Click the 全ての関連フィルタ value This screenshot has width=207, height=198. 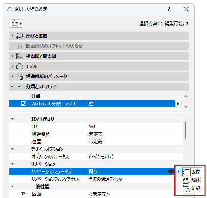(105, 179)
